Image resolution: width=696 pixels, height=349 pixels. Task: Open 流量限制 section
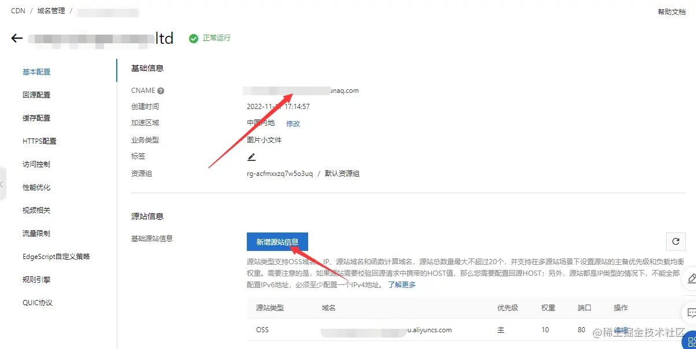(x=36, y=234)
